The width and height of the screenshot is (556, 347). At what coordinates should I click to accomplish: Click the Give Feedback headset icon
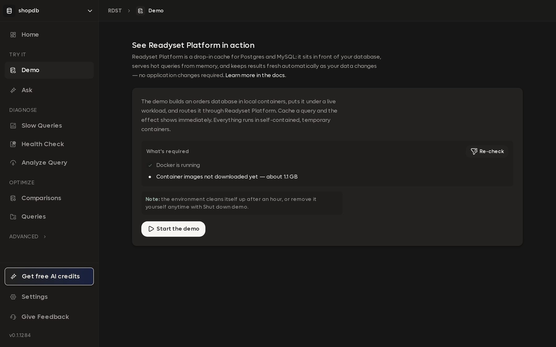[13, 317]
